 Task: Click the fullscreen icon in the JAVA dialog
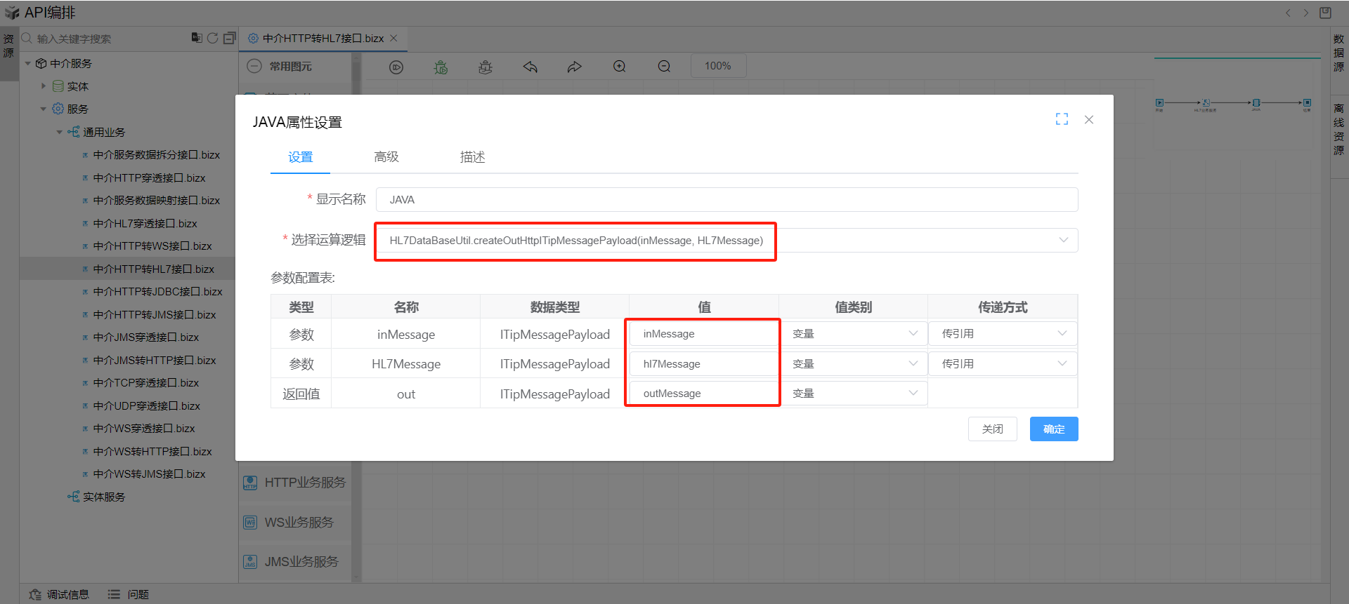pyautogui.click(x=1062, y=119)
